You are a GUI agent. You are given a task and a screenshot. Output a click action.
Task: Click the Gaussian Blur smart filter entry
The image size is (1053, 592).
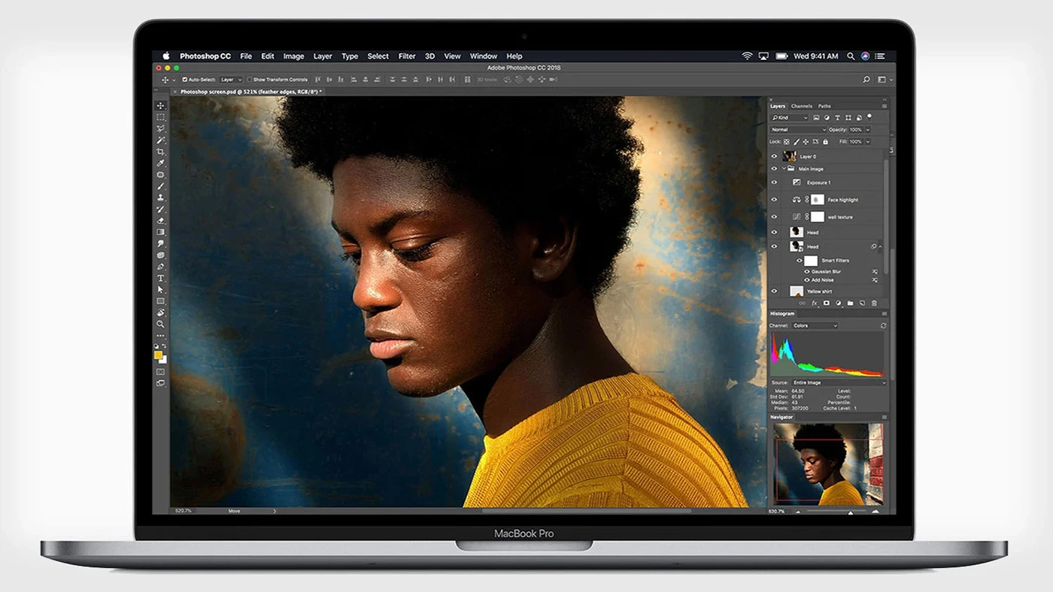826,271
